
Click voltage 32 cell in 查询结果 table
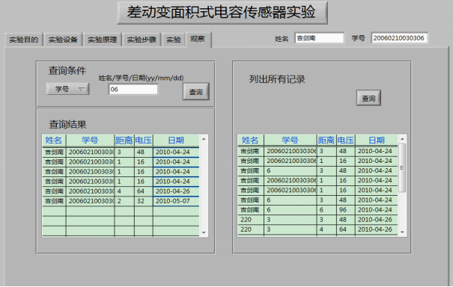pos(144,201)
